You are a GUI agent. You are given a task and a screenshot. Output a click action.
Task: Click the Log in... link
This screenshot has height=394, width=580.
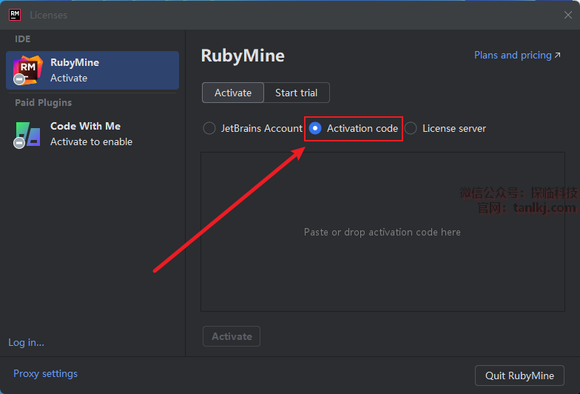coord(26,342)
